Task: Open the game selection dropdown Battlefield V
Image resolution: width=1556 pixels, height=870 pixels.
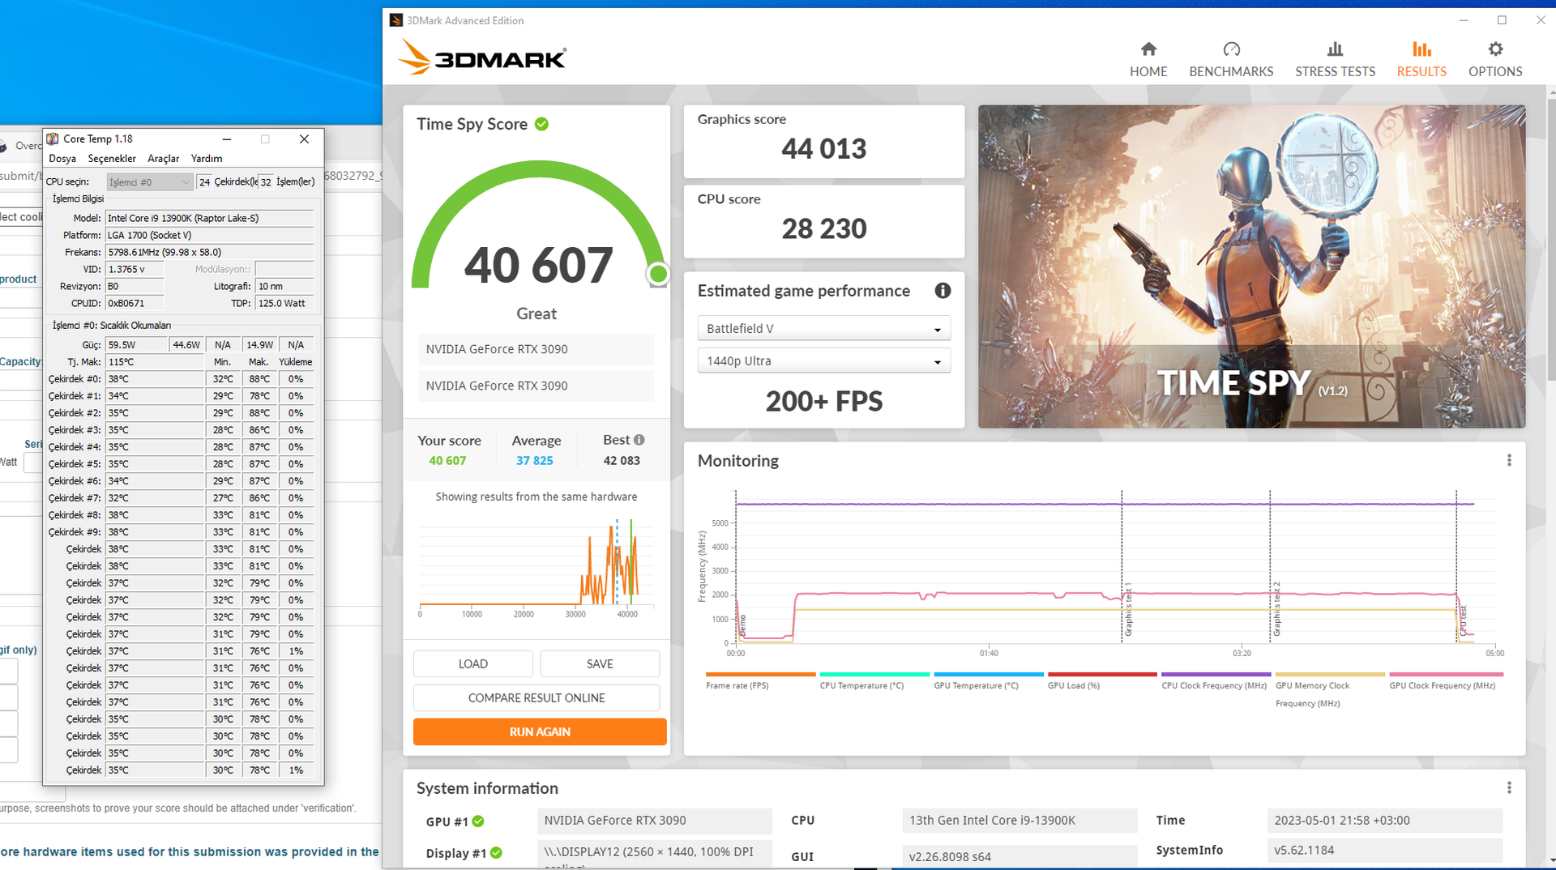Action: click(823, 328)
